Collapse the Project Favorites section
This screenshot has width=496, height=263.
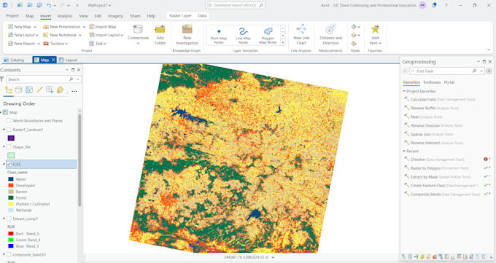coord(404,91)
